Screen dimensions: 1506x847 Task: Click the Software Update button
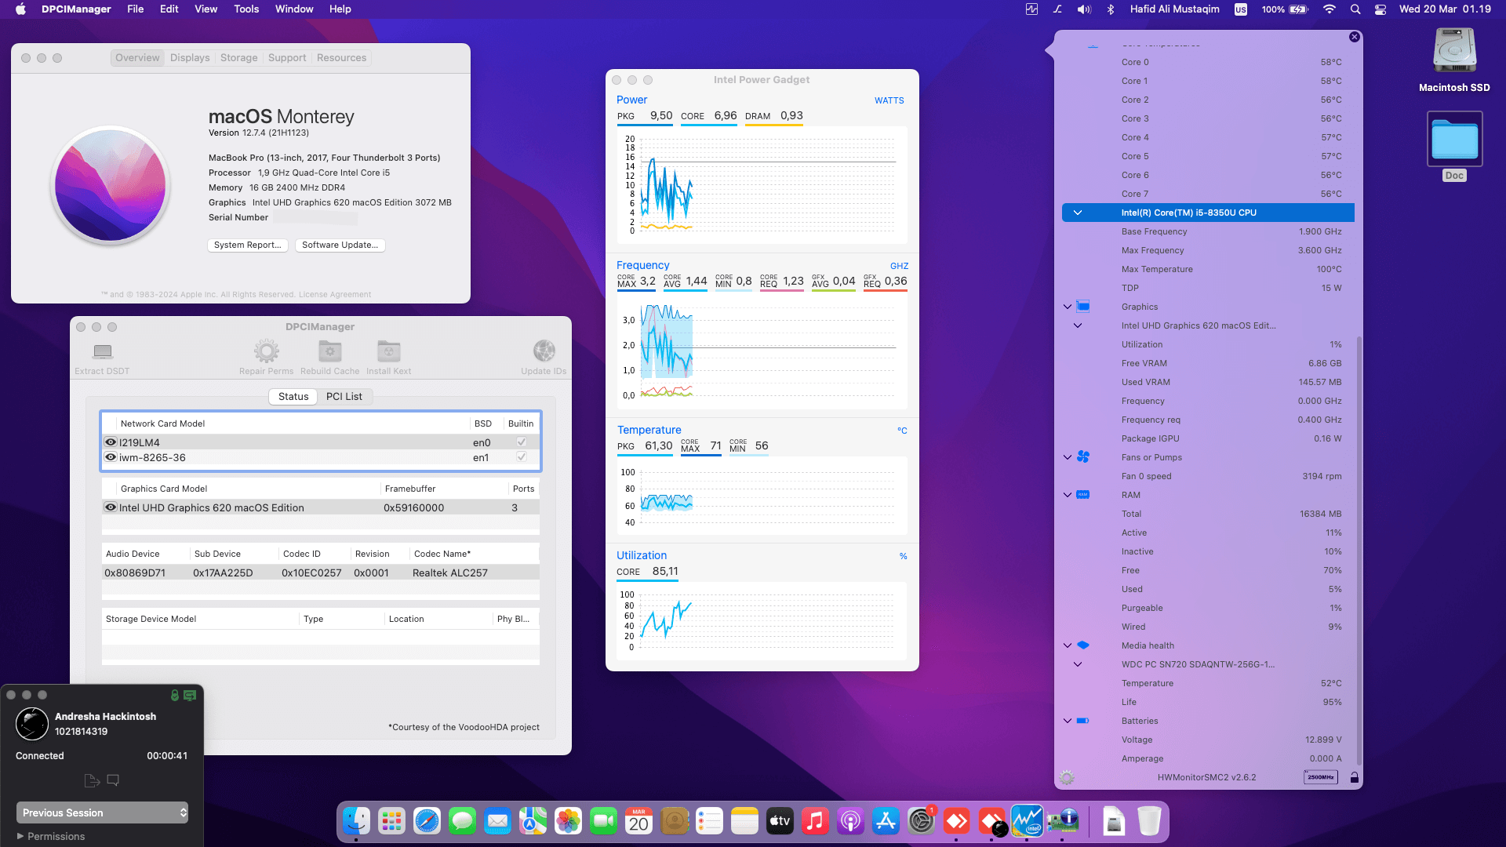[340, 245]
